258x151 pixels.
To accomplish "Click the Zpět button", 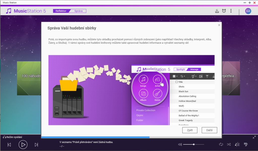I will click(x=190, y=130).
